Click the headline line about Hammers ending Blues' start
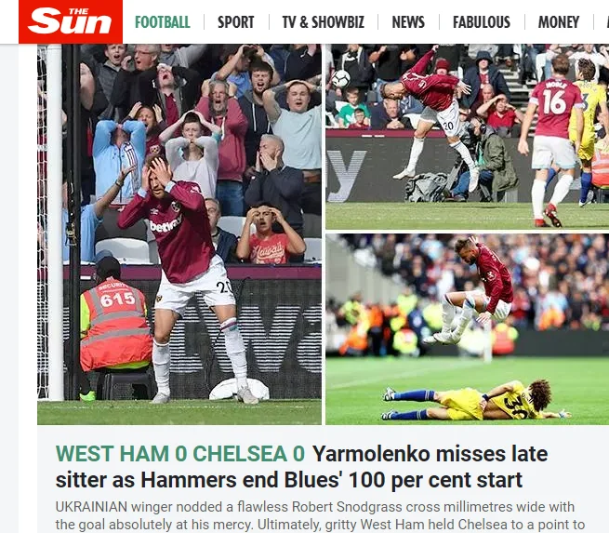609x533 pixels. [x=288, y=480]
